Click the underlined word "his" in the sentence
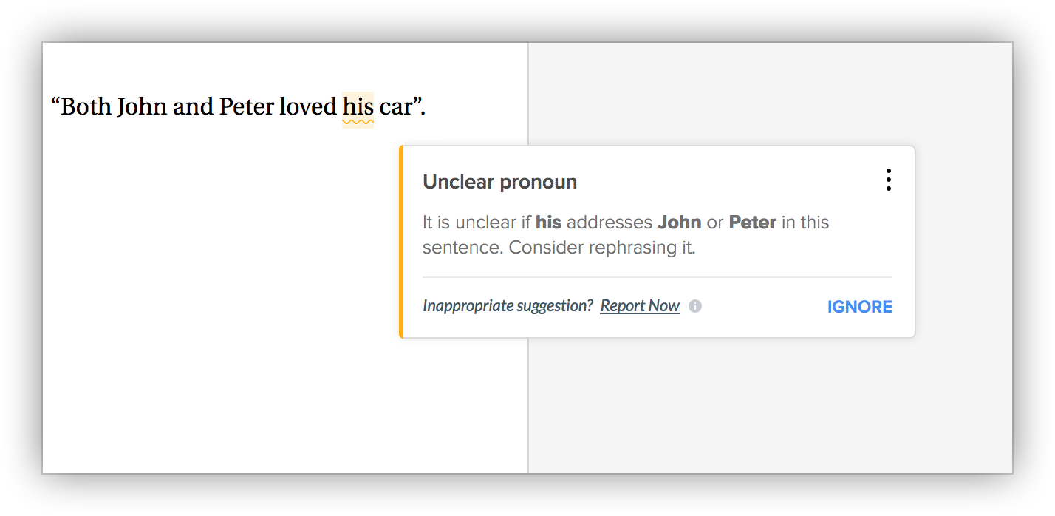Screen dimensions: 1055x516 (358, 108)
